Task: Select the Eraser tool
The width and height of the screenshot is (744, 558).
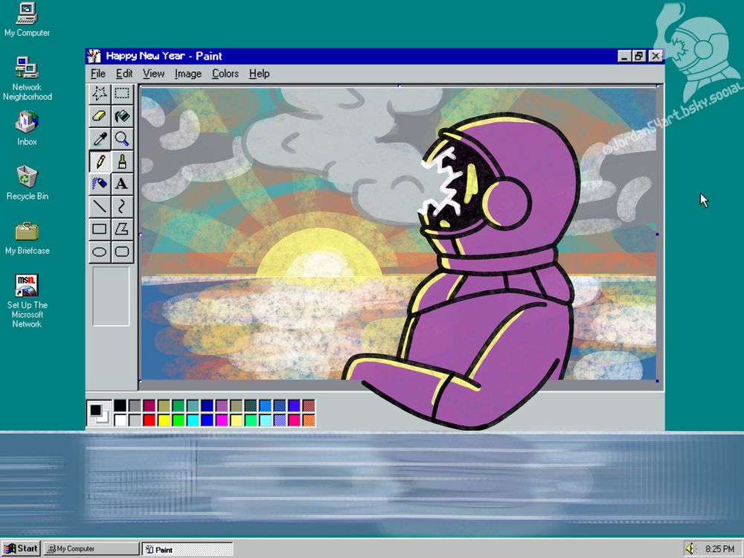Action: 100,116
